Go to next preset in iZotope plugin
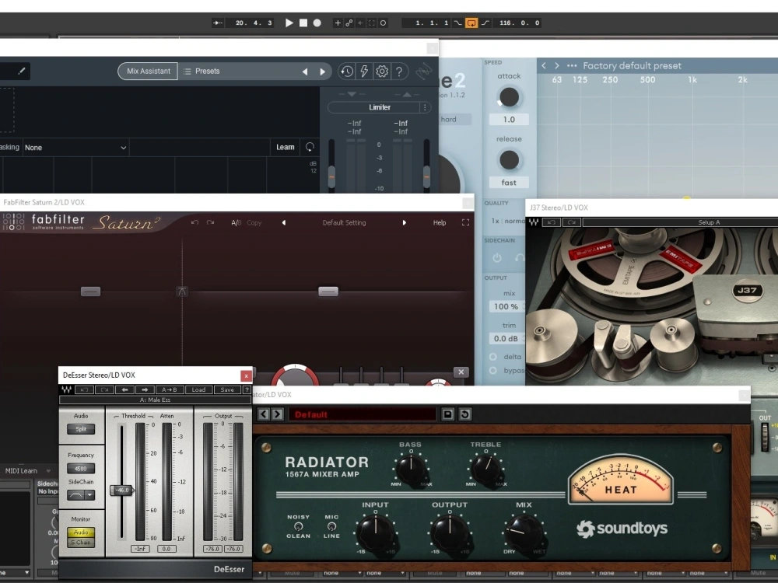The height and width of the screenshot is (583, 778). pyautogui.click(x=323, y=72)
